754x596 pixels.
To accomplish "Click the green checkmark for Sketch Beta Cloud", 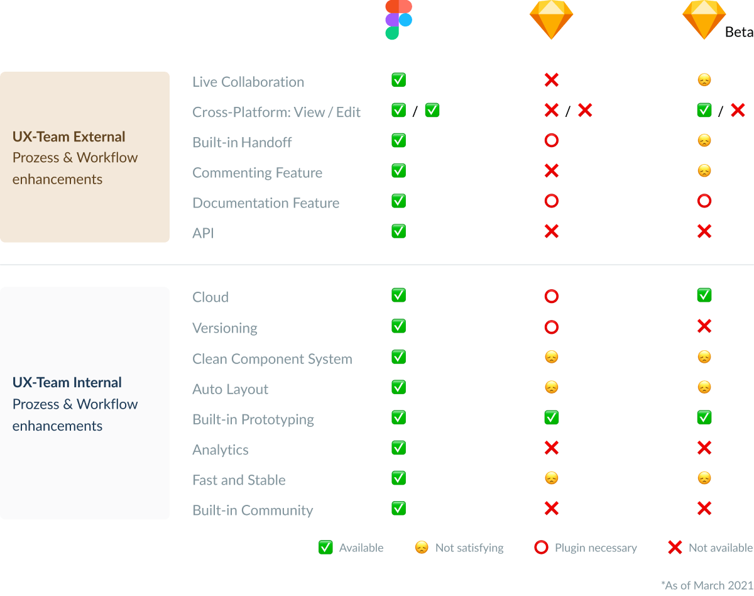I will click(x=704, y=295).
